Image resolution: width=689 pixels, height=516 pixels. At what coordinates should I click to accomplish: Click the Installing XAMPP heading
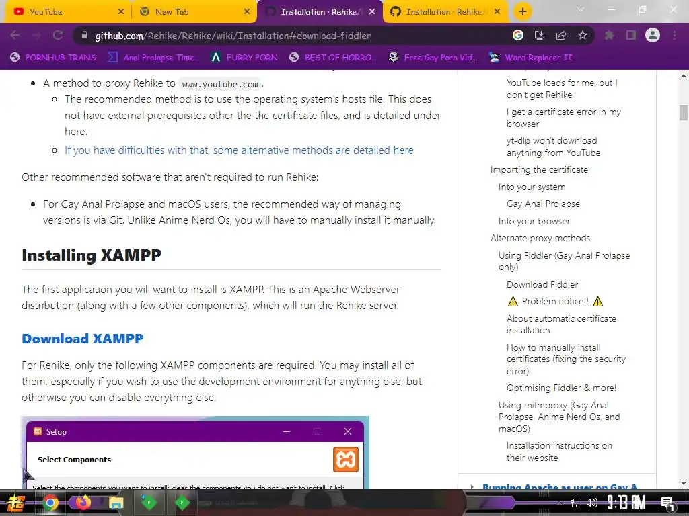click(92, 255)
